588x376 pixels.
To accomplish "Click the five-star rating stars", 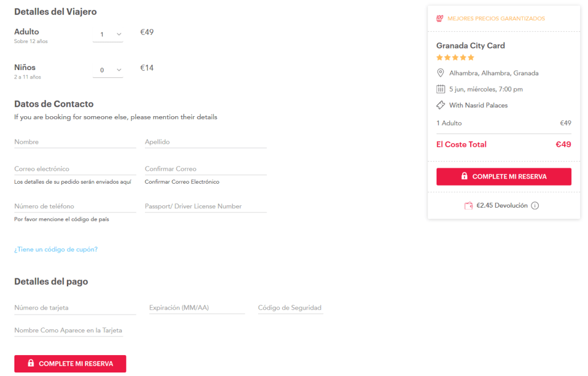I will click(455, 57).
